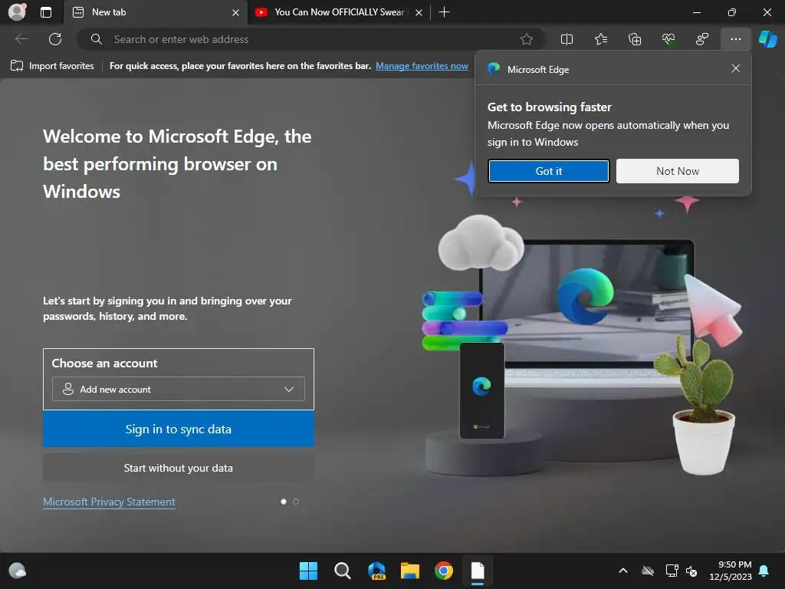The height and width of the screenshot is (589, 785).
Task: Open the Windows Start menu
Action: [308, 571]
